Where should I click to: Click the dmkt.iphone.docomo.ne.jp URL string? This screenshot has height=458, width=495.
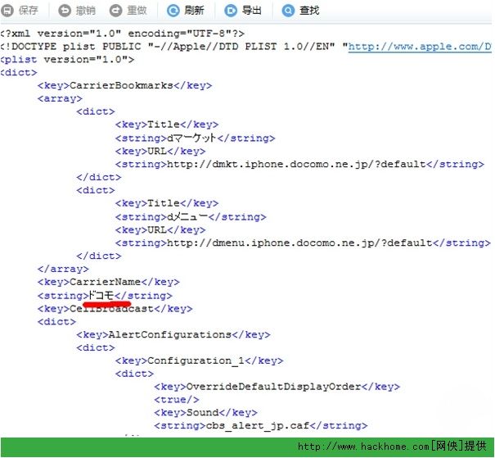(x=299, y=165)
